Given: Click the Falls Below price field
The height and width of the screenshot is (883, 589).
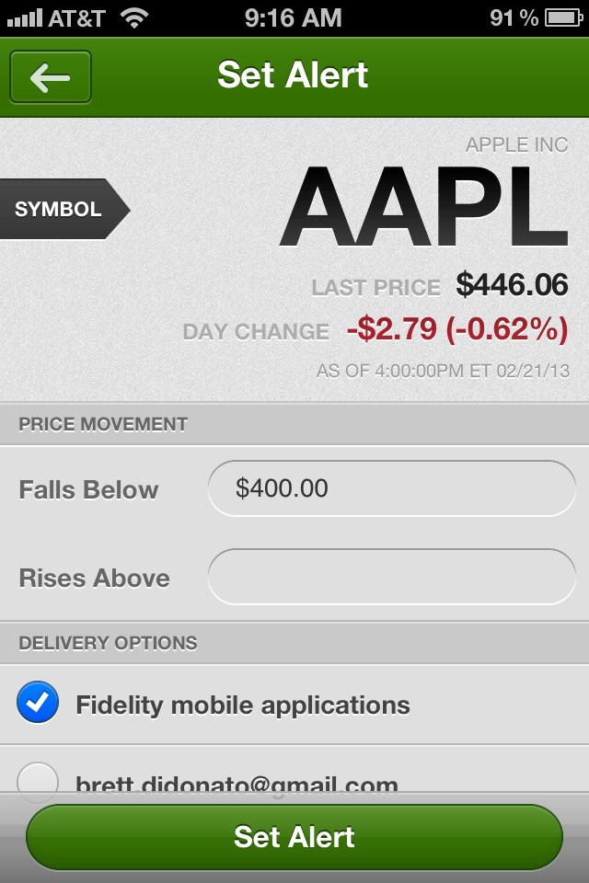Looking at the screenshot, I should tap(392, 488).
